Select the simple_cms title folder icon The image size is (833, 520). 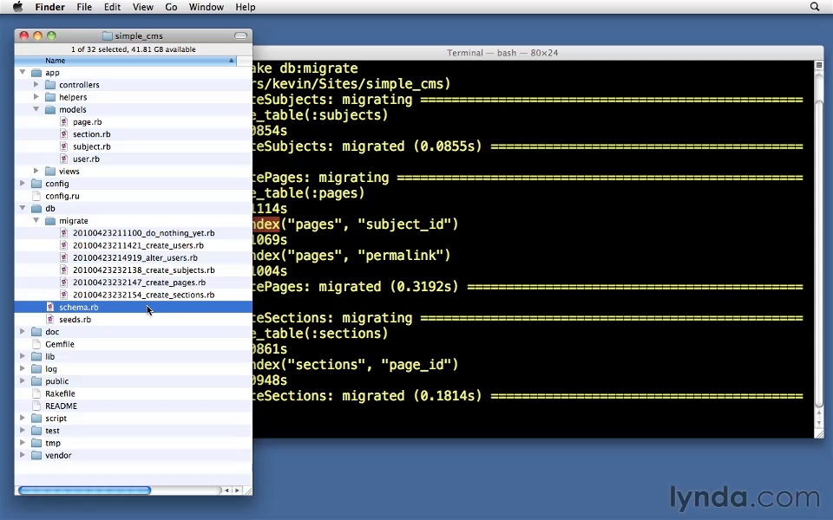click(108, 36)
